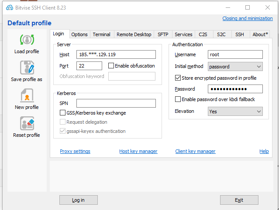279x210 pixels.
Task: Toggle GSS/Kerberos key exchange checkbox
Action: (63, 113)
